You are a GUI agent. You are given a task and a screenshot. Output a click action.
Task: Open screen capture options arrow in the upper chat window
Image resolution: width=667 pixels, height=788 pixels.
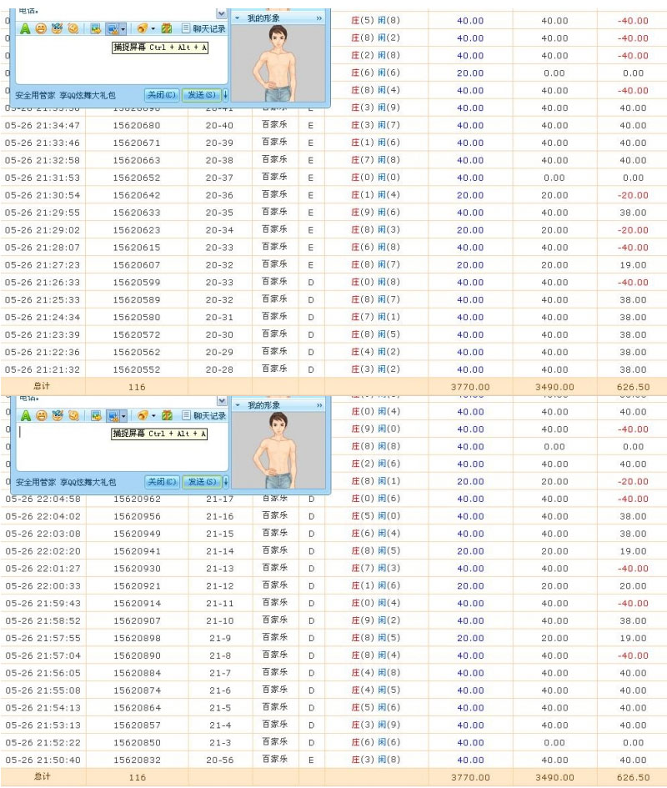[x=123, y=29]
